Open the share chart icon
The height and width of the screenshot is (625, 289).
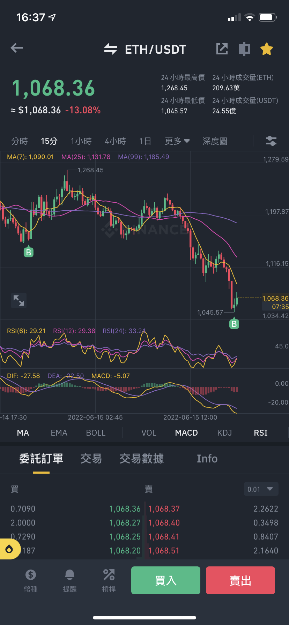click(x=222, y=49)
